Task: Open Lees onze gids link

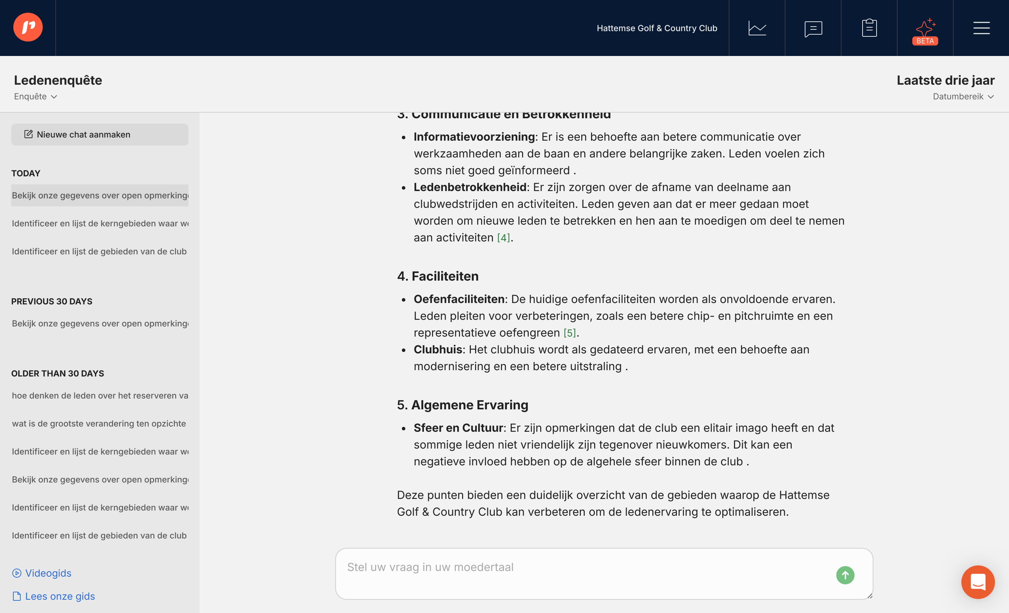Action: 60,596
